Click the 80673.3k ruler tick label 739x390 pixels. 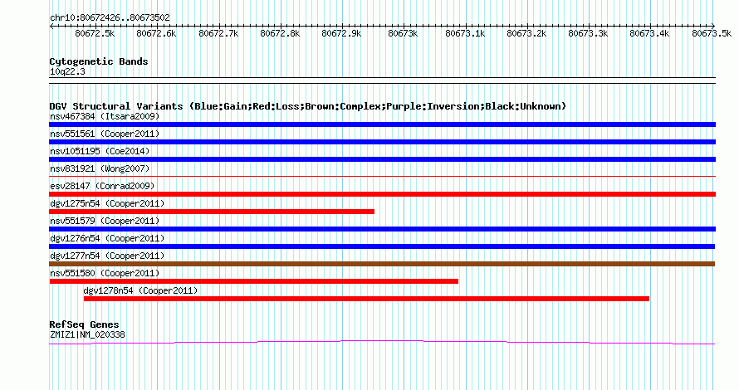588,33
